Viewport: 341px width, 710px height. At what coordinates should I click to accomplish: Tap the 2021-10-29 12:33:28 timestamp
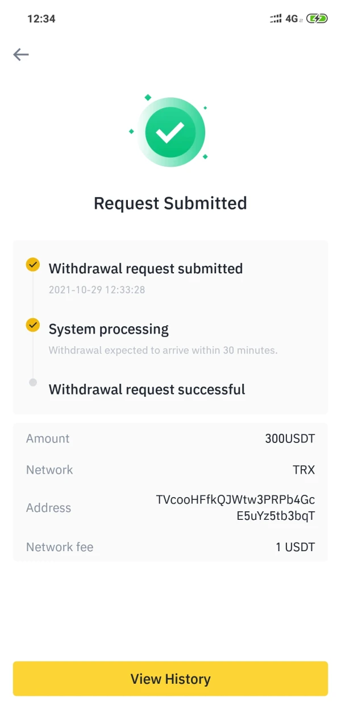(x=97, y=290)
